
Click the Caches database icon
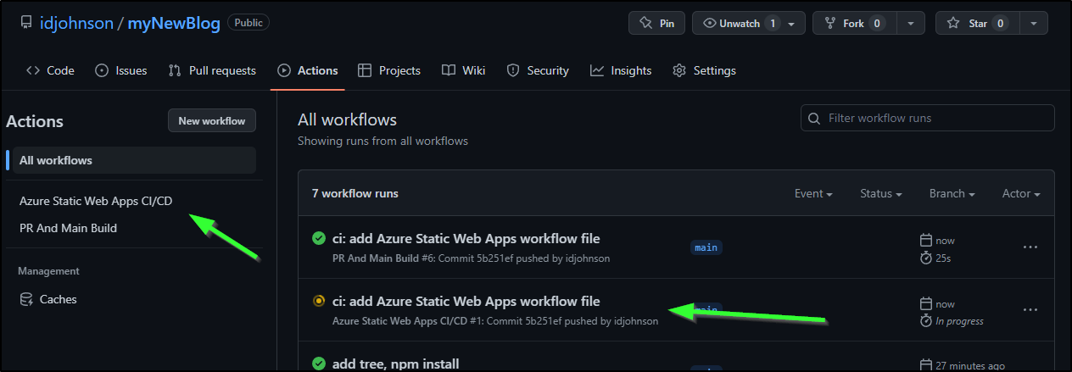pos(25,299)
